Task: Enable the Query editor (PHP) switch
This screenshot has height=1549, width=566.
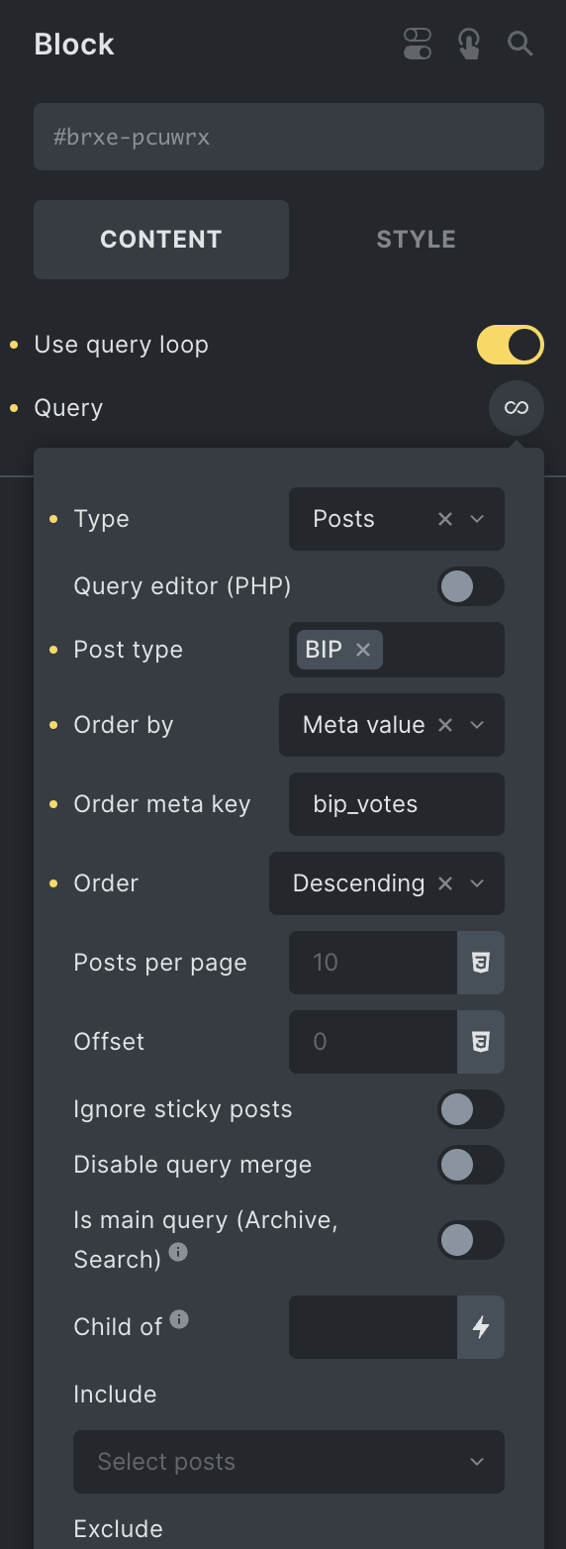Action: pyautogui.click(x=471, y=586)
